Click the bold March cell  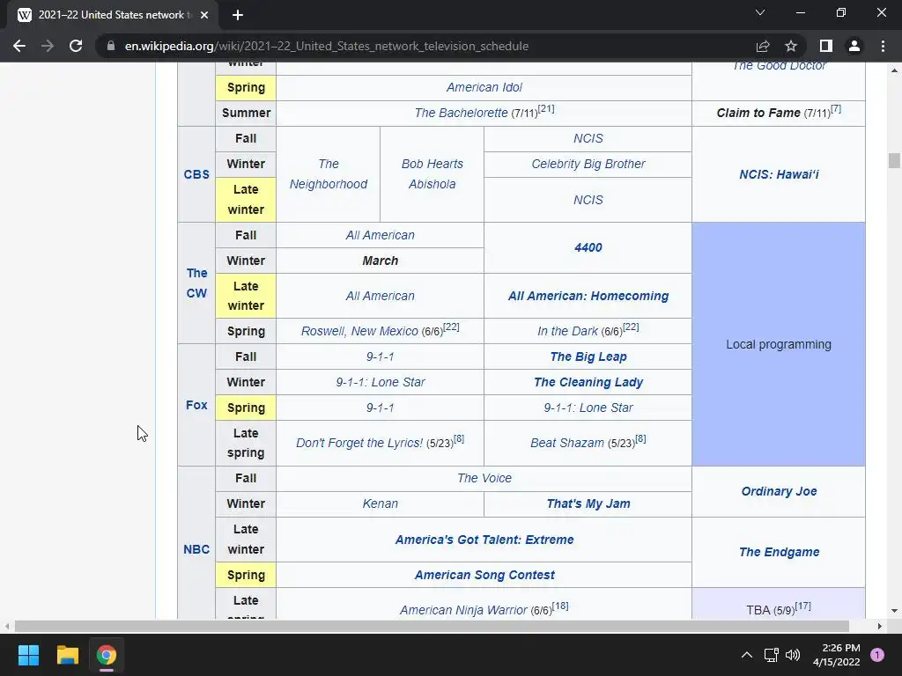pos(380,261)
